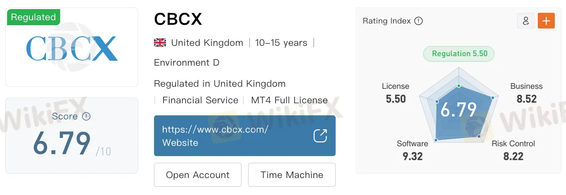566x195 pixels.
Task: Click the user compare icon button
Action: 526,21
